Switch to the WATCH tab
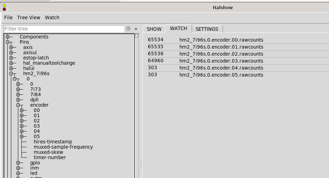The width and height of the screenshot is (329, 178). point(179,28)
